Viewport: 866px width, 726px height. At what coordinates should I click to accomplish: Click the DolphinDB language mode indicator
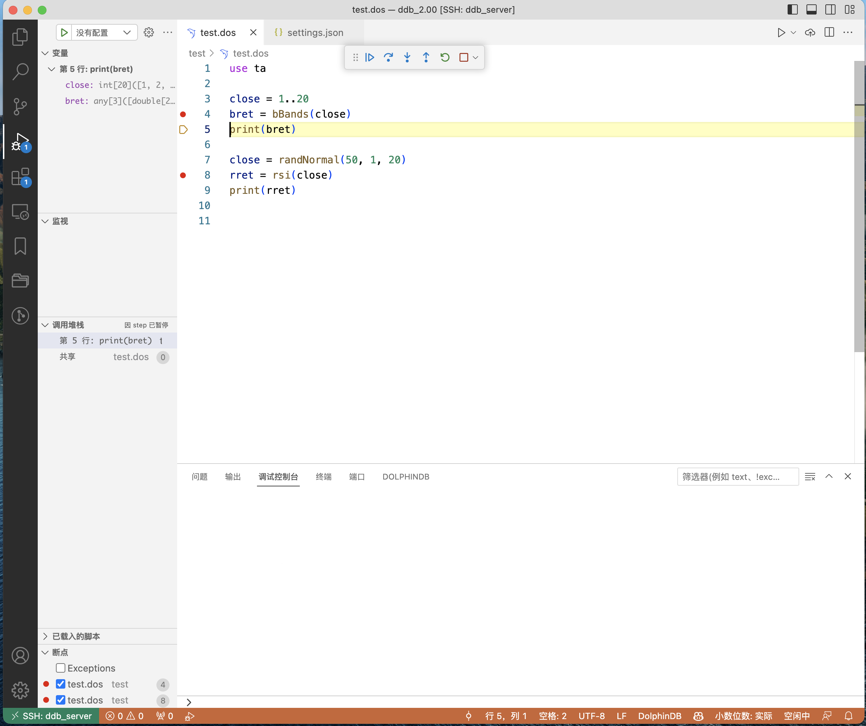659,716
